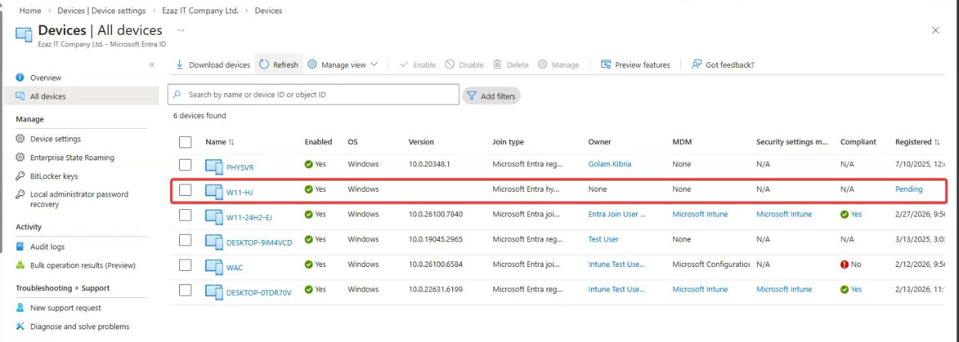Click the red No compliance status for WAC

pos(850,265)
